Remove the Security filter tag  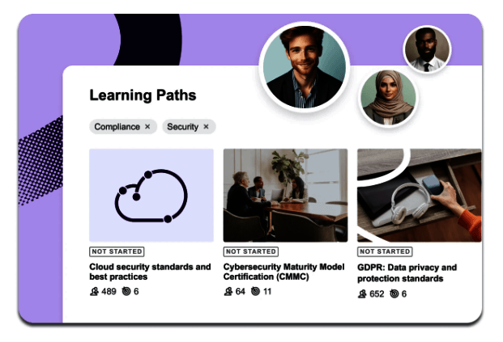pyautogui.click(x=206, y=127)
